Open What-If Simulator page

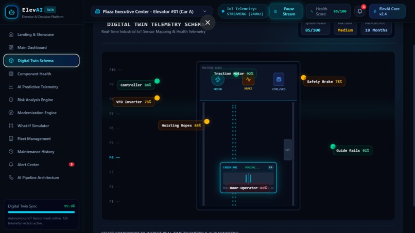[41, 126]
